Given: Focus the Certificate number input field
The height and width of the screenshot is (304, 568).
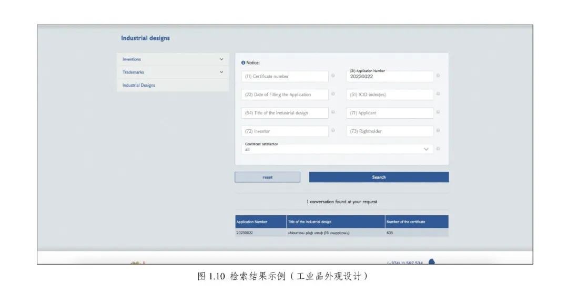Looking at the screenshot, I should (x=285, y=77).
